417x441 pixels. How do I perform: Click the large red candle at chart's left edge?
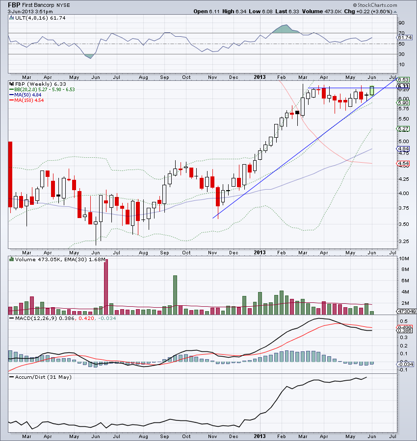click(x=10, y=174)
